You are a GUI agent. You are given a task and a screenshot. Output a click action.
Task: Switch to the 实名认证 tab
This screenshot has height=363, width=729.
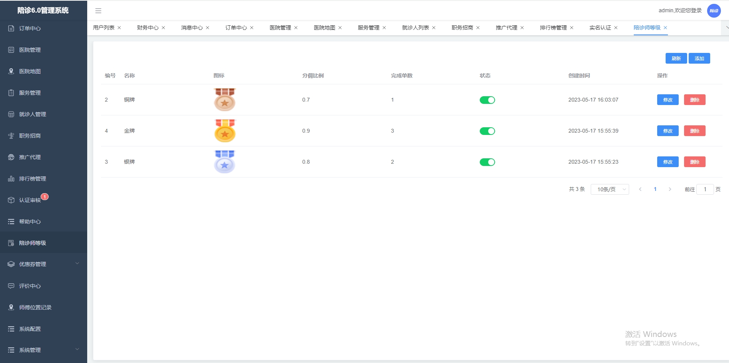[x=600, y=28]
